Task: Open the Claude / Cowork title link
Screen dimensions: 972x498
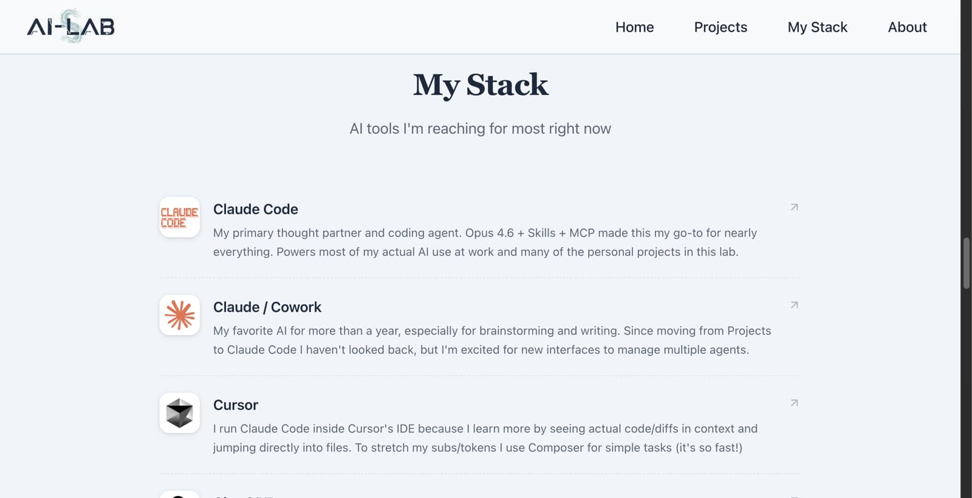Action: [x=267, y=307]
